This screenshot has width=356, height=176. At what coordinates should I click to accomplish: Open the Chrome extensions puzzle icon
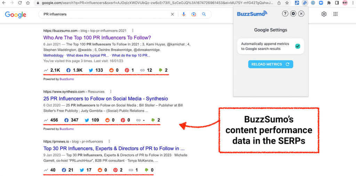[x=329, y=3]
